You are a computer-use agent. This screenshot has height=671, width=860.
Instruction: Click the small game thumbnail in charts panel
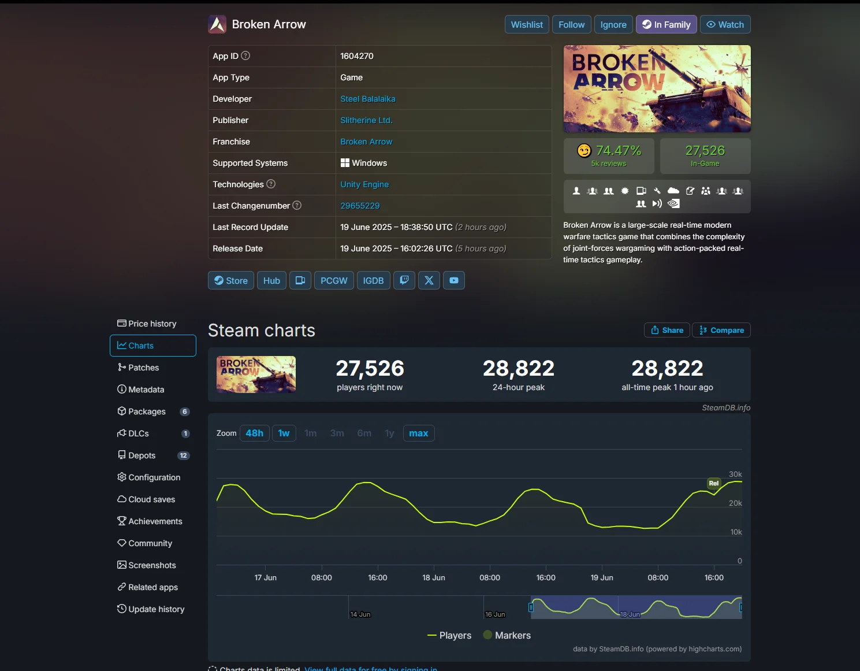point(256,375)
